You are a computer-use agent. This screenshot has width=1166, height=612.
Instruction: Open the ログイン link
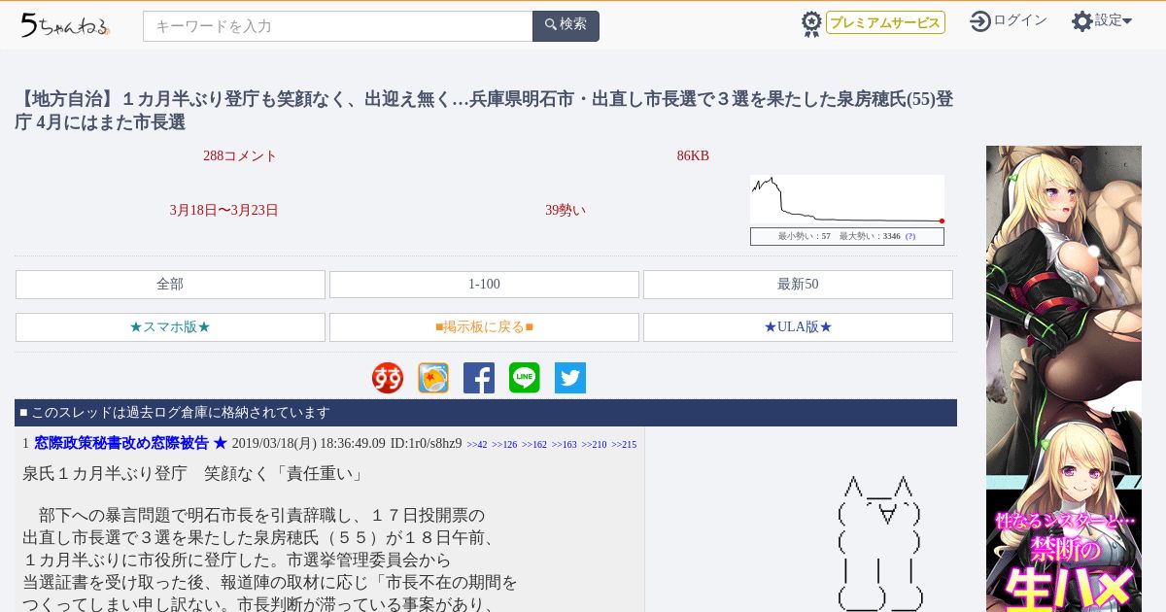(x=1020, y=20)
